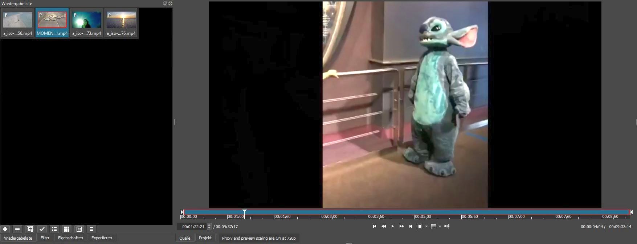The height and width of the screenshot is (244, 637).
Task: Remove the selected clip with minus icon
Action: pyautogui.click(x=17, y=229)
